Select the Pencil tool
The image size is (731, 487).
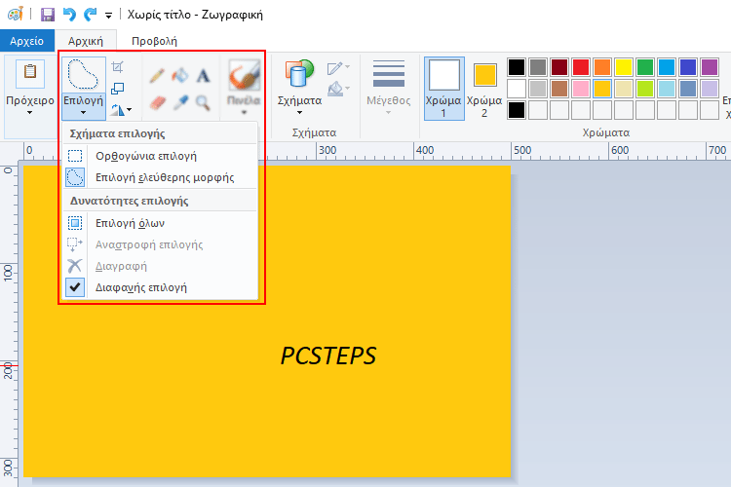coord(157,76)
